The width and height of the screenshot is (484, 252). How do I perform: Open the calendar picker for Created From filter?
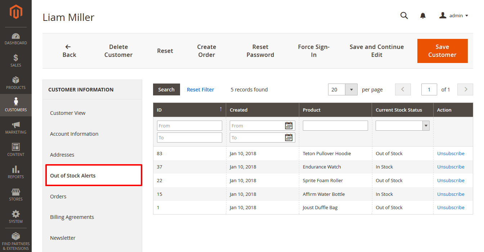pos(289,125)
